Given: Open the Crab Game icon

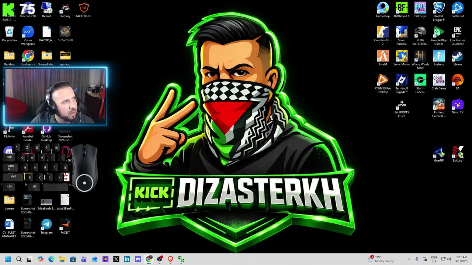Looking at the screenshot, I should (439, 82).
